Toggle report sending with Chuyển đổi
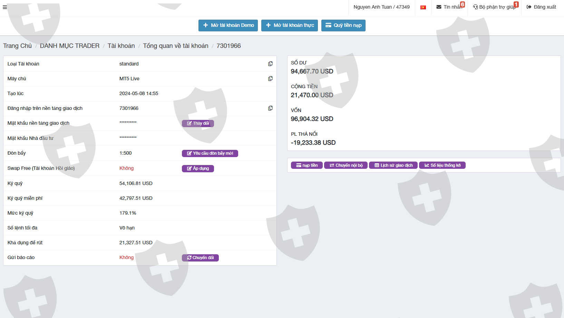Image resolution: width=564 pixels, height=318 pixels. [200, 258]
